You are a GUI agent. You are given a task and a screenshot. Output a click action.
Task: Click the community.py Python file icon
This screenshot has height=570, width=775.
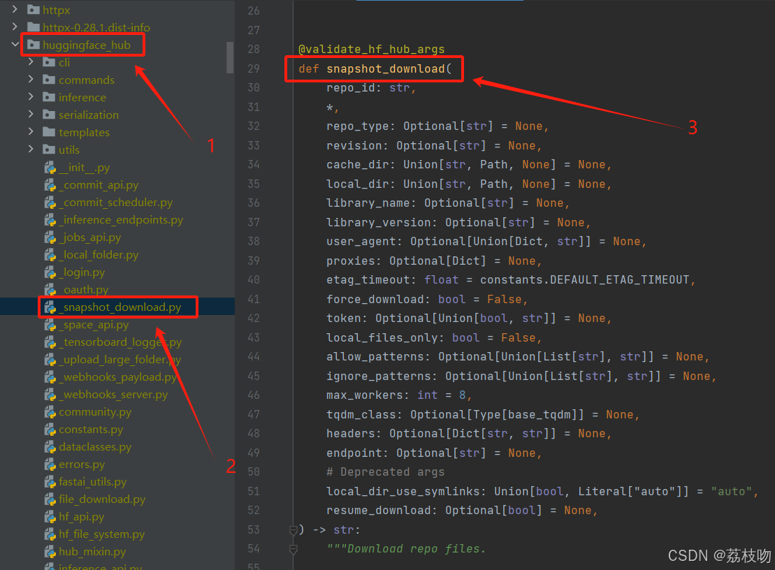click(x=50, y=412)
